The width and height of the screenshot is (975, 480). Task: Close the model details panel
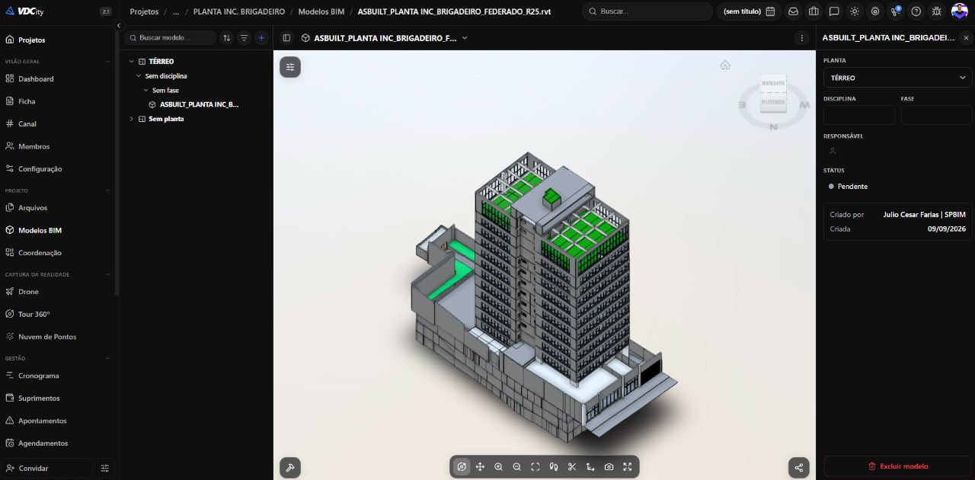[966, 37]
